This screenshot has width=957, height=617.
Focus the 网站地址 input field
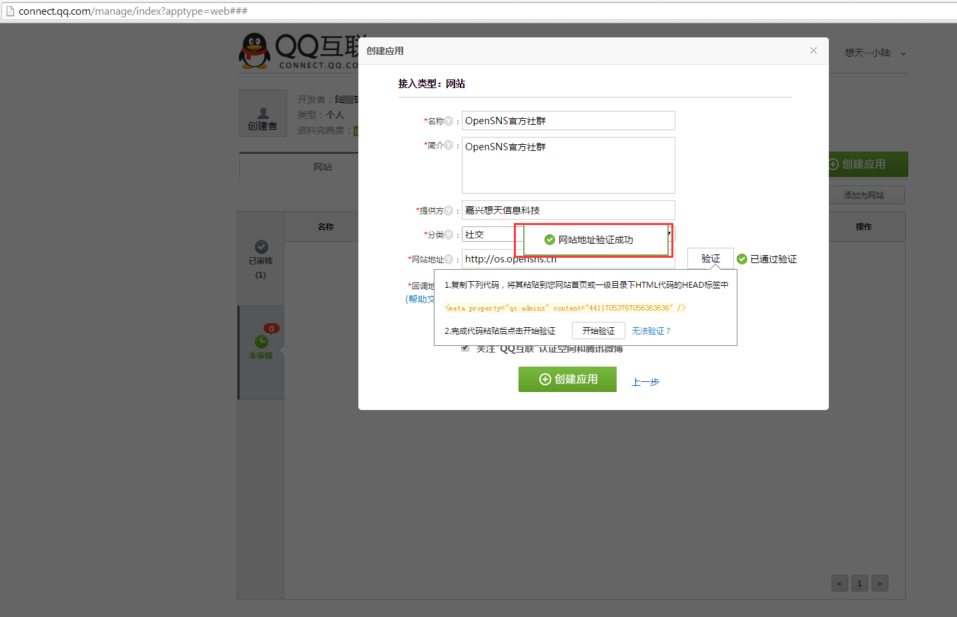568,259
